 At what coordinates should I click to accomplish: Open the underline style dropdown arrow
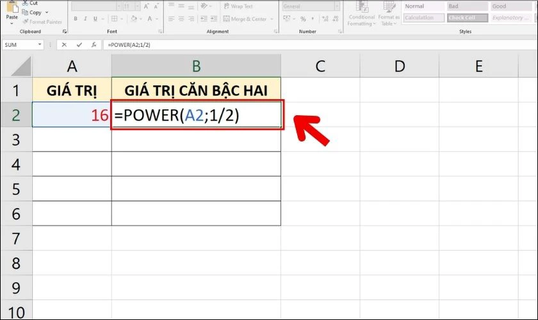[102, 19]
